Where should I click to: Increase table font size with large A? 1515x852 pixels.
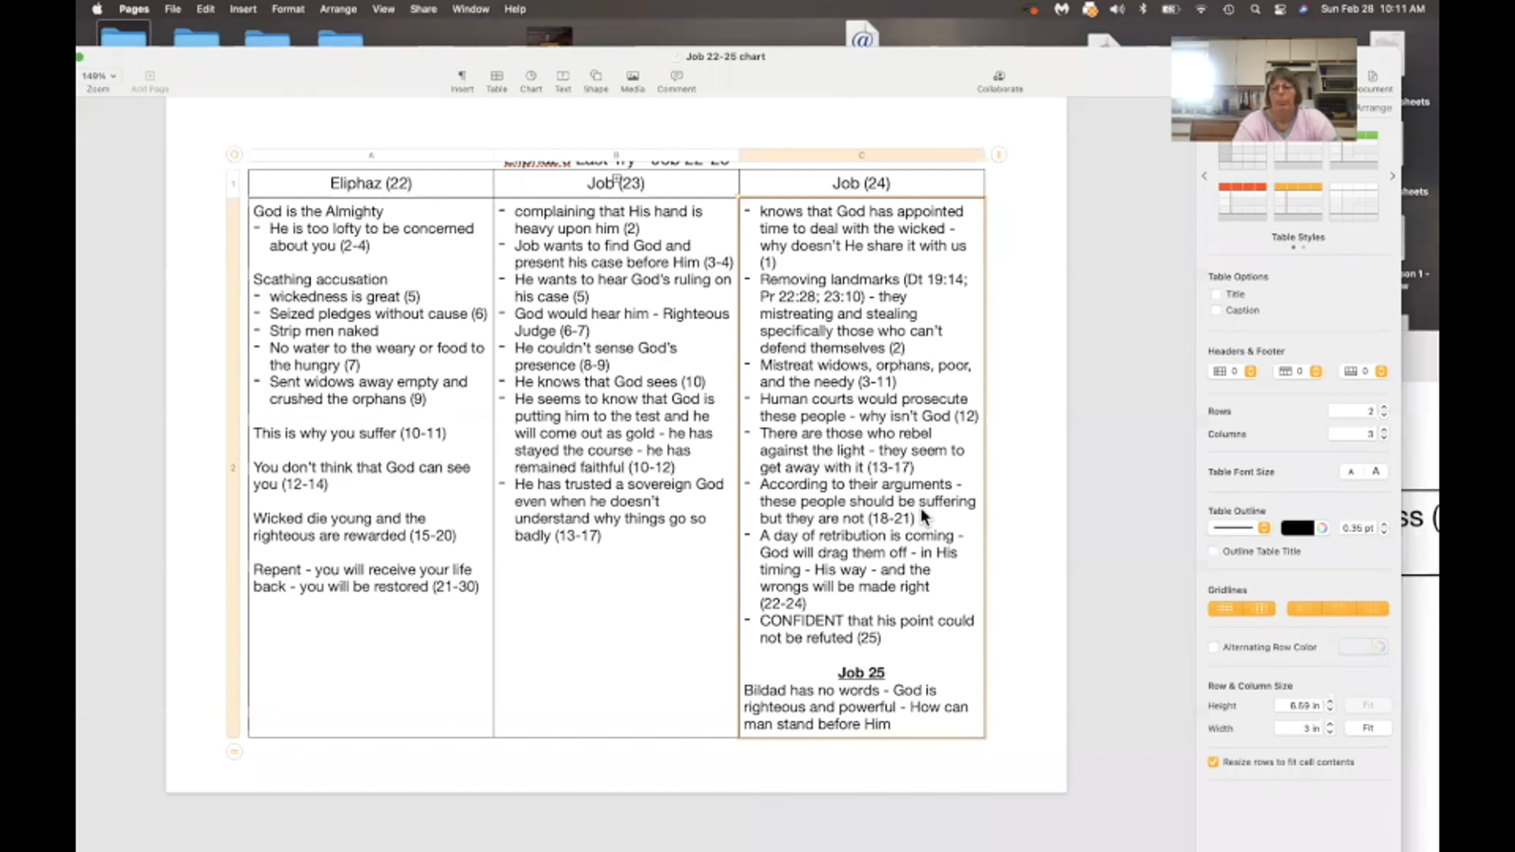[x=1375, y=471]
